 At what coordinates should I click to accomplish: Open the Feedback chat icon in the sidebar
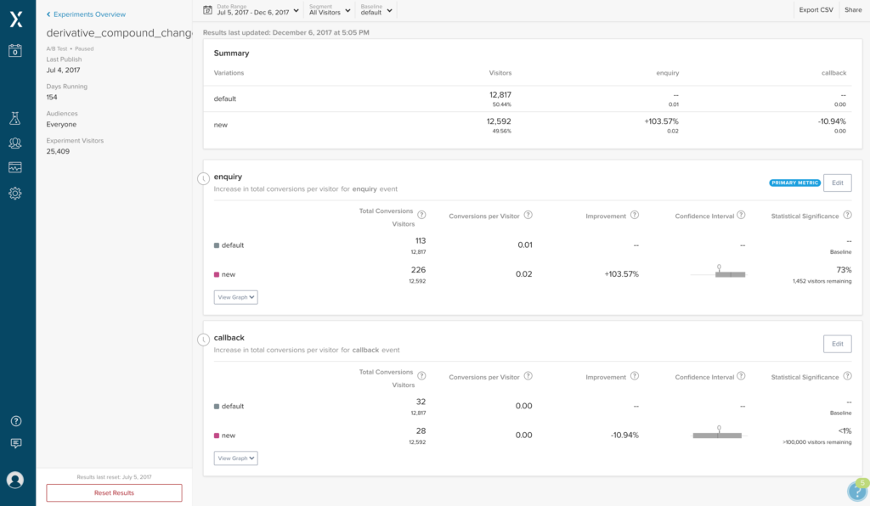tap(15, 443)
